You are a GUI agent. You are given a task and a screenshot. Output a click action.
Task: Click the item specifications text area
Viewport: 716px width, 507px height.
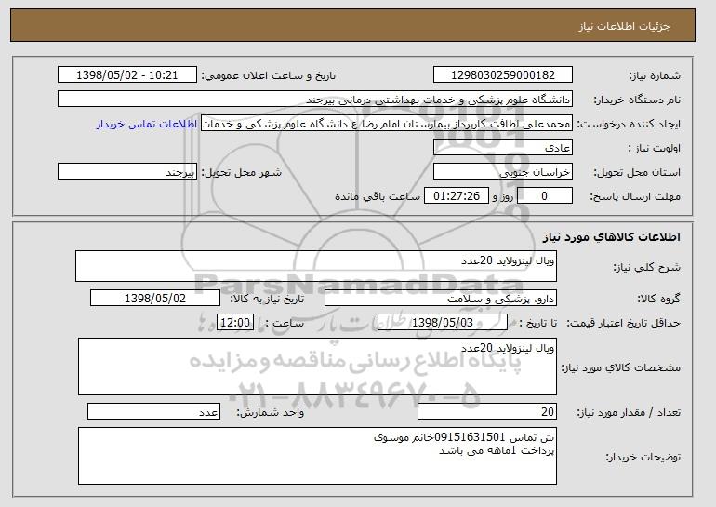(x=317, y=367)
